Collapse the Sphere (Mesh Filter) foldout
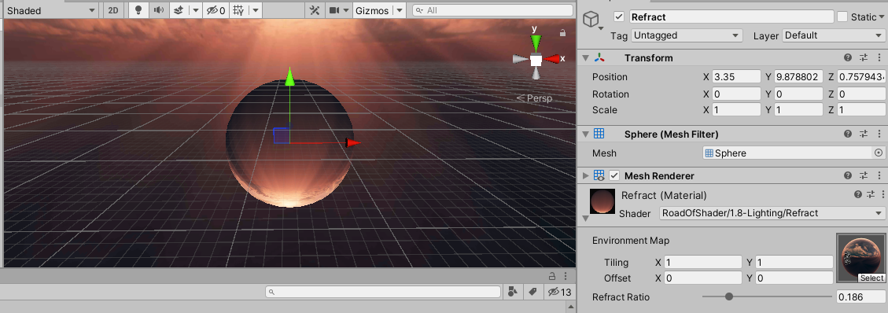 point(586,134)
